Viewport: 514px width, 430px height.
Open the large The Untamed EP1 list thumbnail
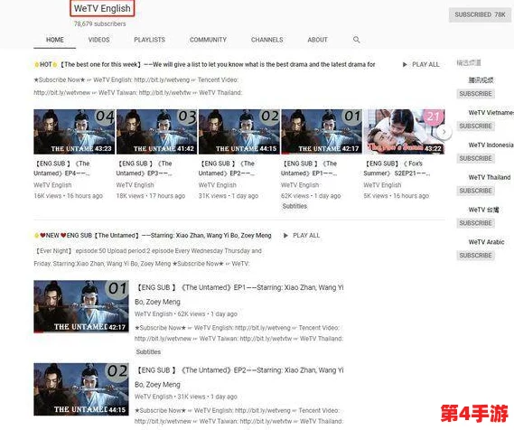click(81, 306)
